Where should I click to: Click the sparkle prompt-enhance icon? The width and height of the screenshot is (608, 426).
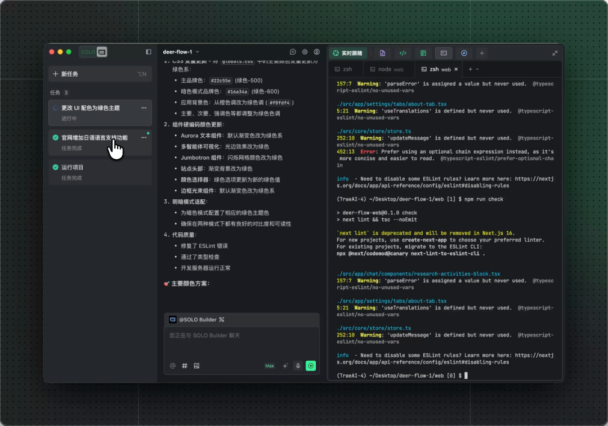click(285, 366)
